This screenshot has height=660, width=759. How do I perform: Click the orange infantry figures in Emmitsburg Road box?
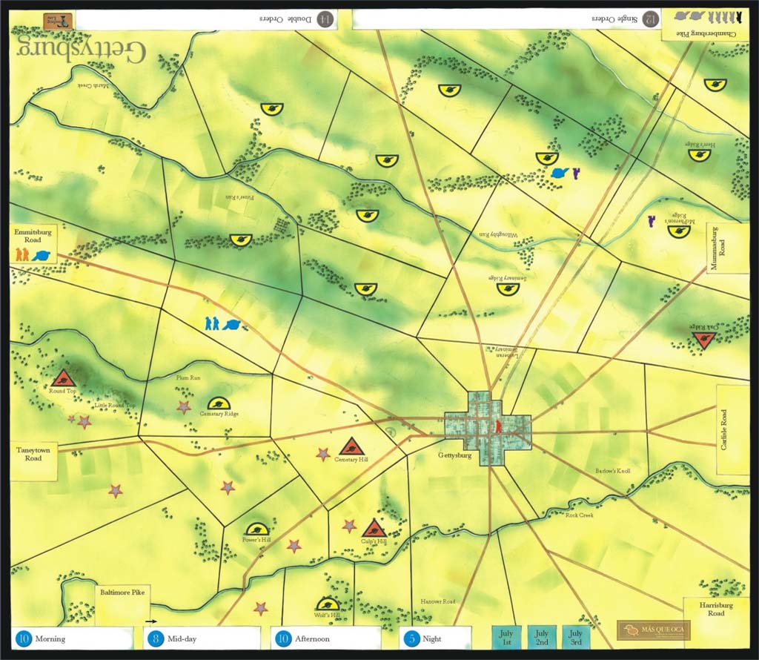point(22,254)
